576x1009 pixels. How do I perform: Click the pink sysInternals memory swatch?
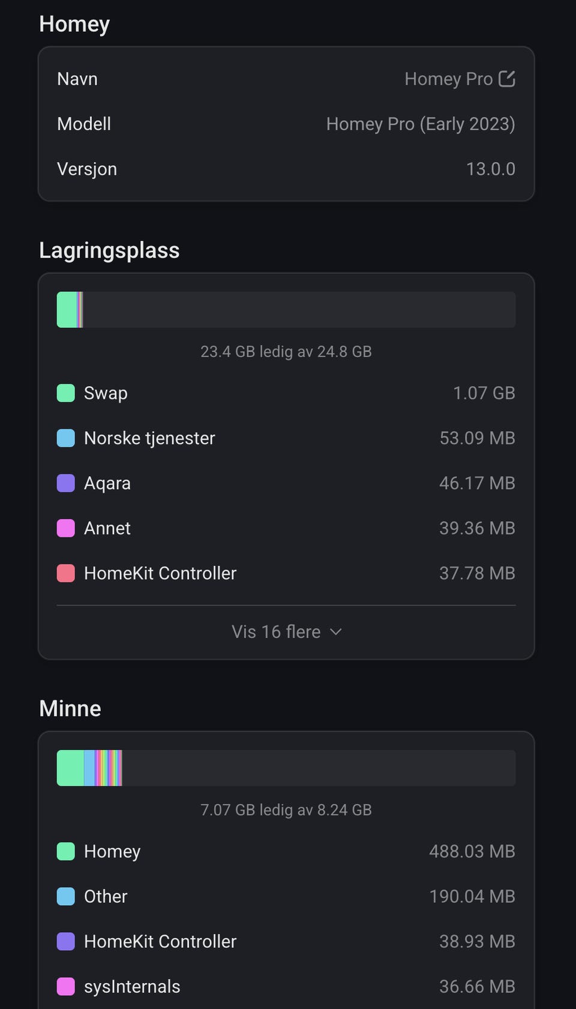66,987
